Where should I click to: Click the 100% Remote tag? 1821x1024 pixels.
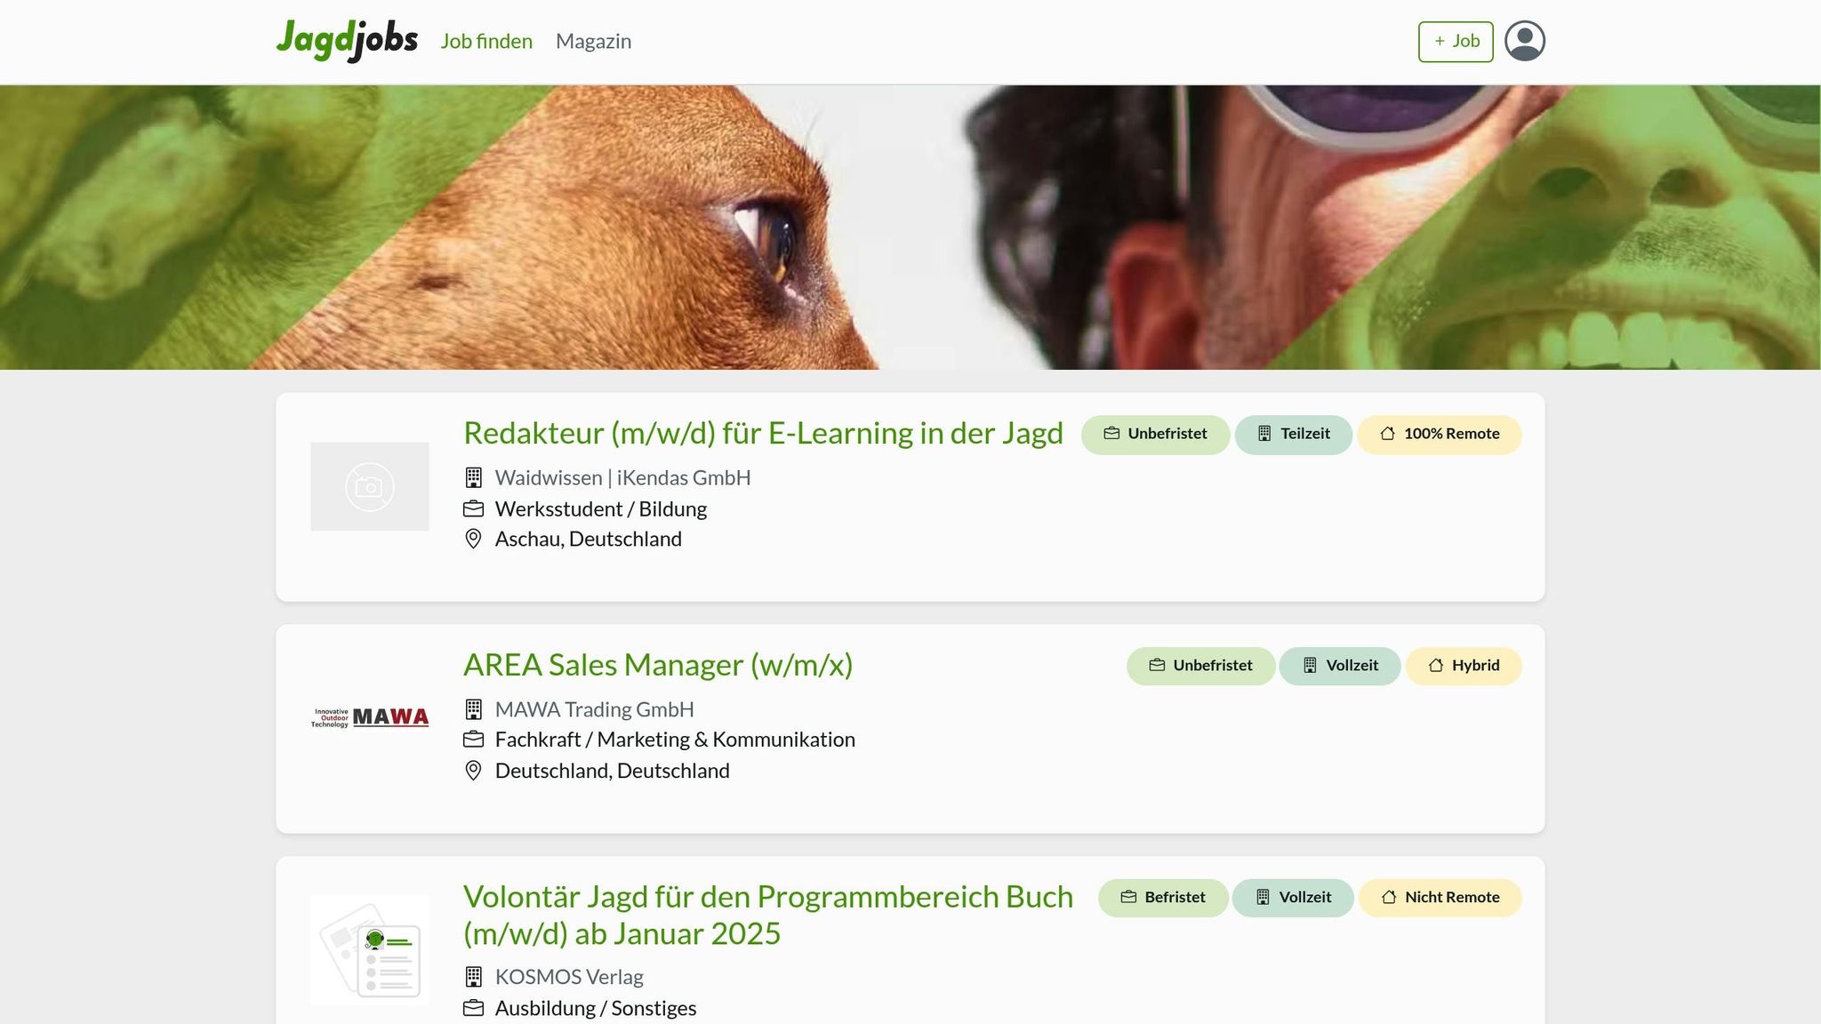[x=1439, y=435]
